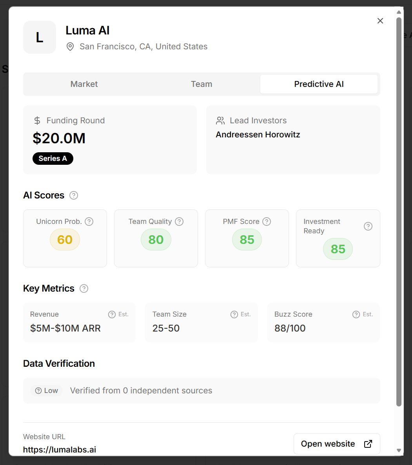
Task: Click the Investment Ready help icon
Action: pyautogui.click(x=368, y=226)
